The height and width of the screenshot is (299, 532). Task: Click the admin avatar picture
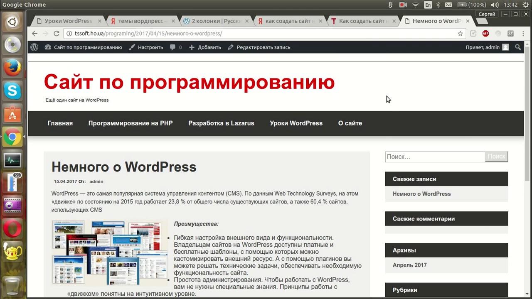tap(505, 47)
